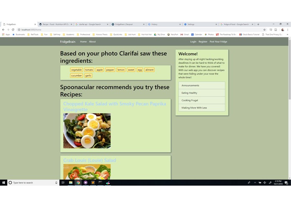
Task: Switch to the FridgeBrain Devpost tab
Action: tap(128, 24)
